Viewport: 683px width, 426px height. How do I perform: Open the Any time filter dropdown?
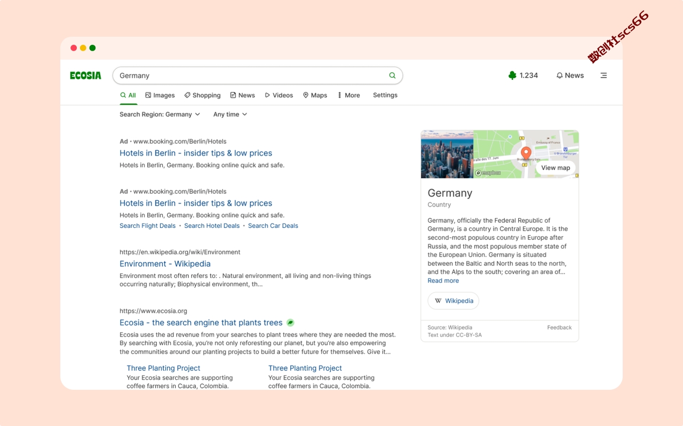pyautogui.click(x=230, y=114)
